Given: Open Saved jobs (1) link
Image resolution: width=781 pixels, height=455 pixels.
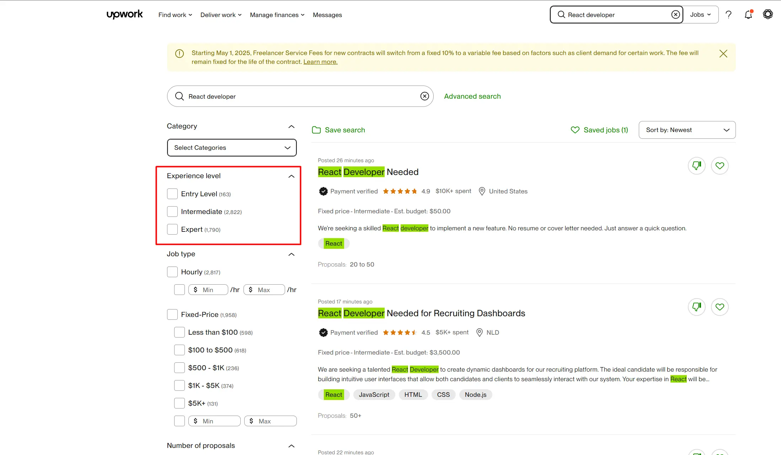Looking at the screenshot, I should [599, 130].
